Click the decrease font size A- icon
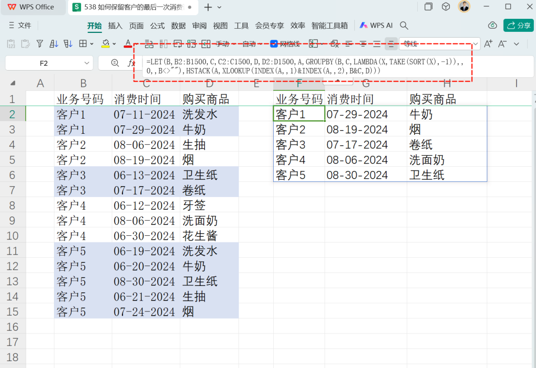Image resolution: width=536 pixels, height=368 pixels. tap(502, 44)
